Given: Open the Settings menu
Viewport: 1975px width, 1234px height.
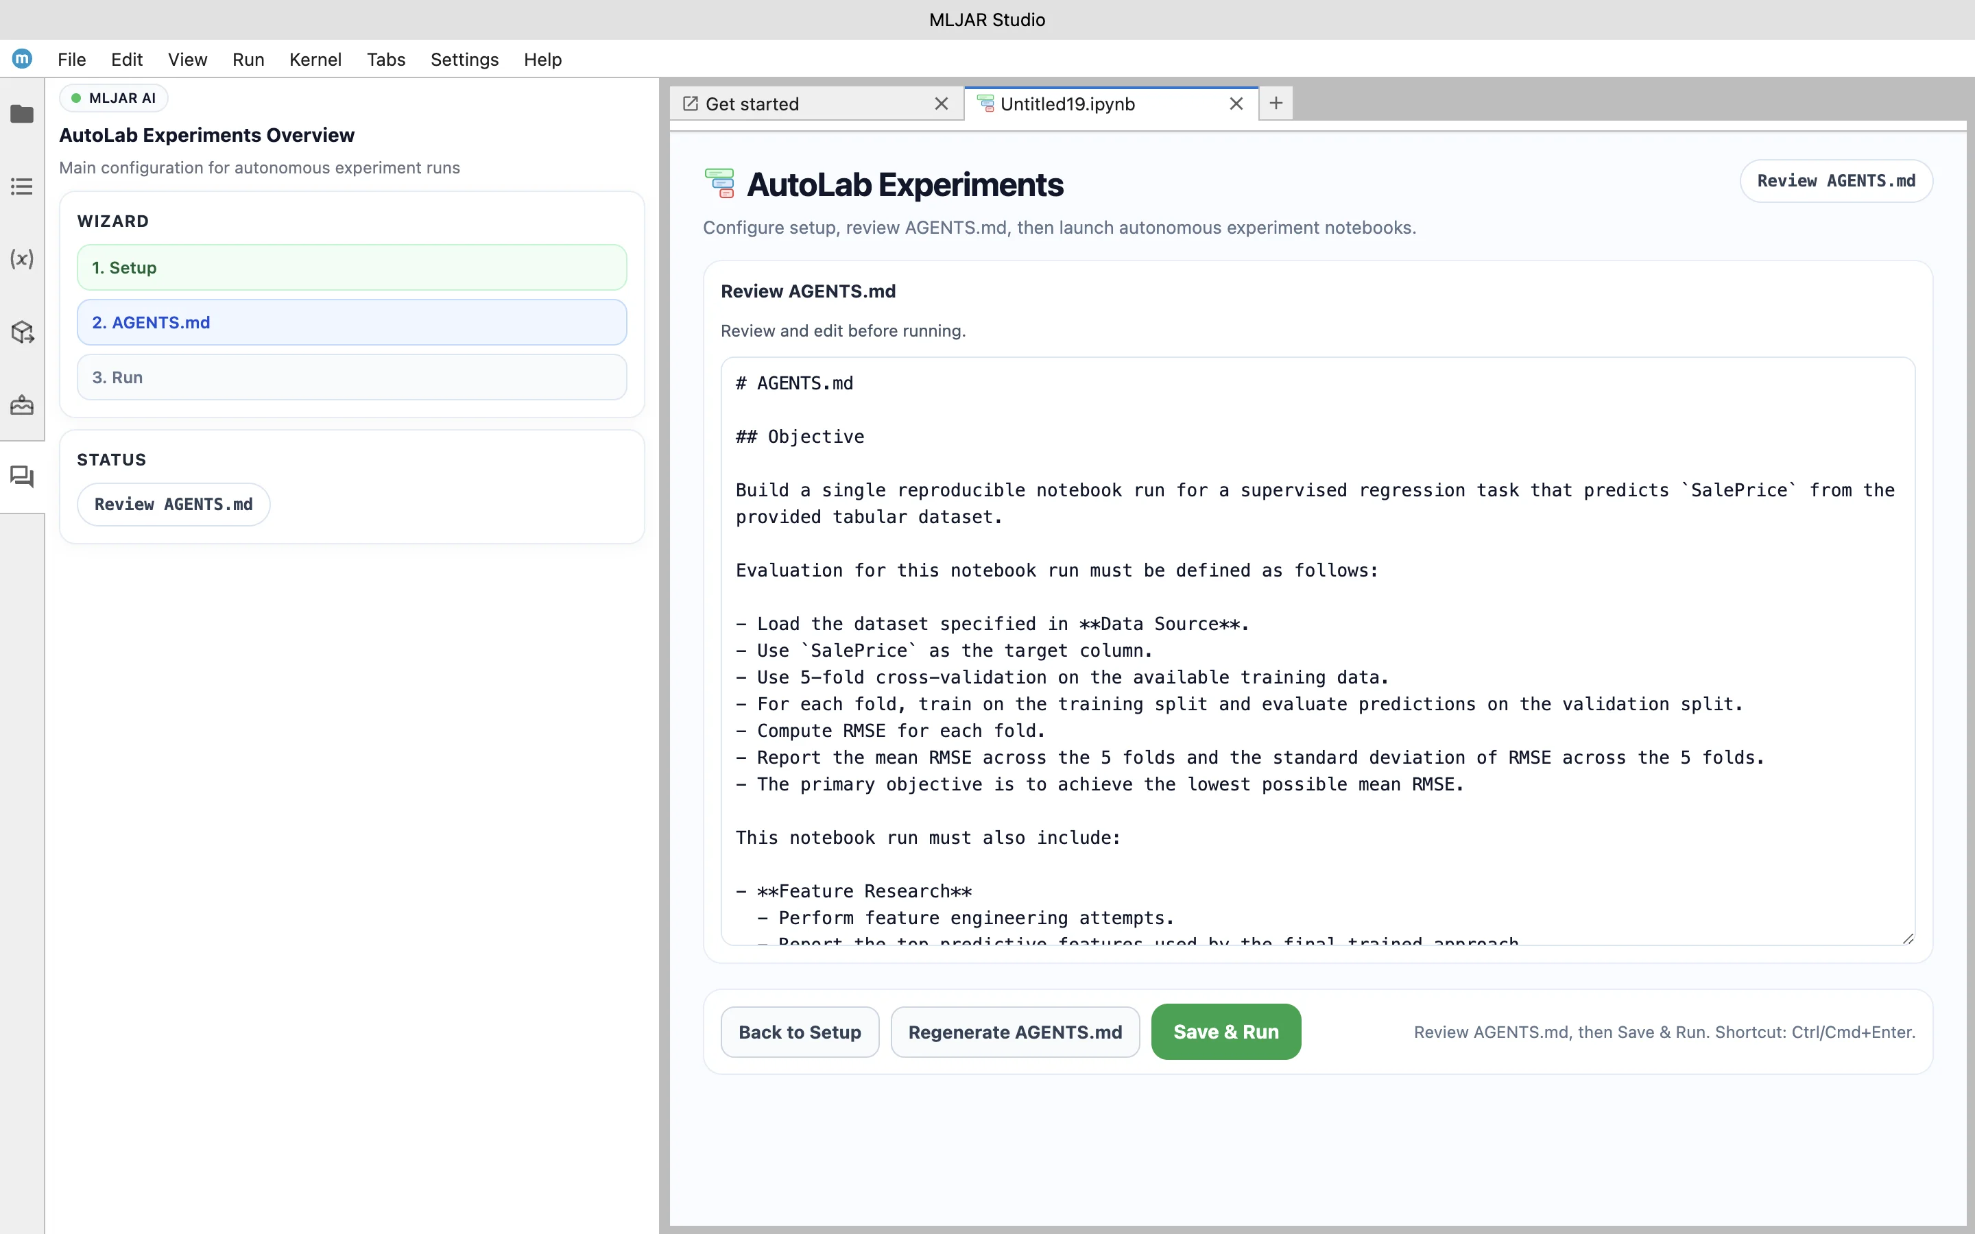Looking at the screenshot, I should coord(464,59).
